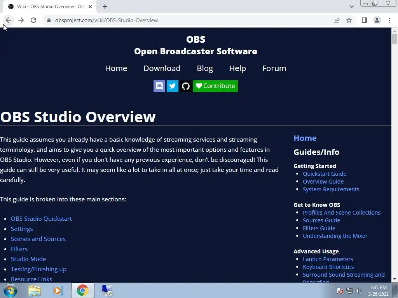Share this page via share icon
398x298 pixels.
pos(337,20)
